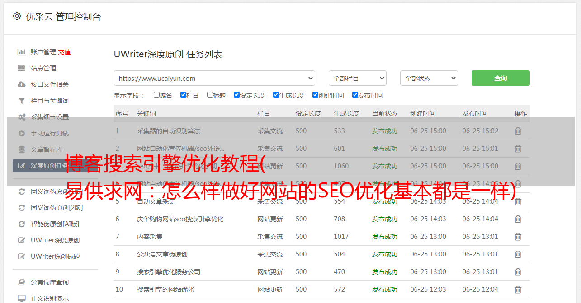Open 文章暂存库 in the sidebar
This screenshot has width=581, height=303.
[x=47, y=149]
